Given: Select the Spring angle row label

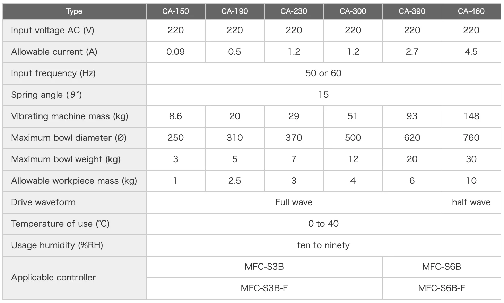Looking at the screenshot, I should [46, 95].
